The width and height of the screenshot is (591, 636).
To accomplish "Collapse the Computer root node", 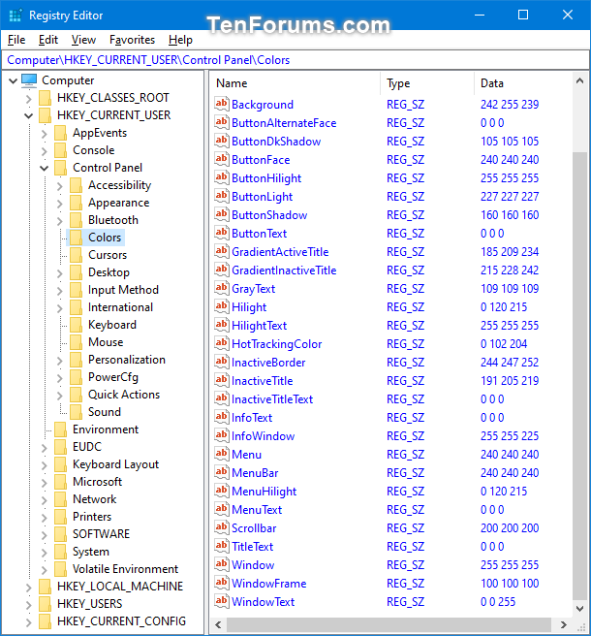I will [13, 80].
